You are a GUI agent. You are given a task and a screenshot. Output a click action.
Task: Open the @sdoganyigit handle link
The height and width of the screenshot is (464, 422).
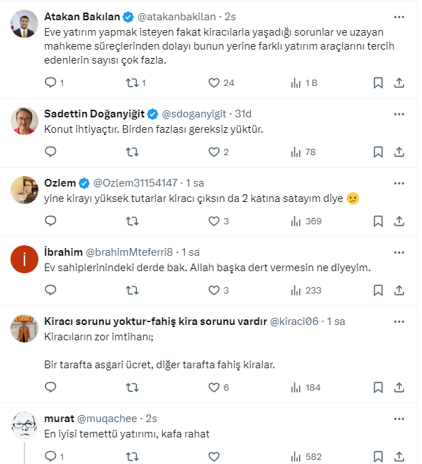(x=198, y=114)
